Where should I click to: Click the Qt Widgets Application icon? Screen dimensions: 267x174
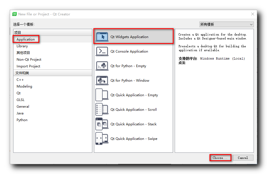(x=102, y=37)
